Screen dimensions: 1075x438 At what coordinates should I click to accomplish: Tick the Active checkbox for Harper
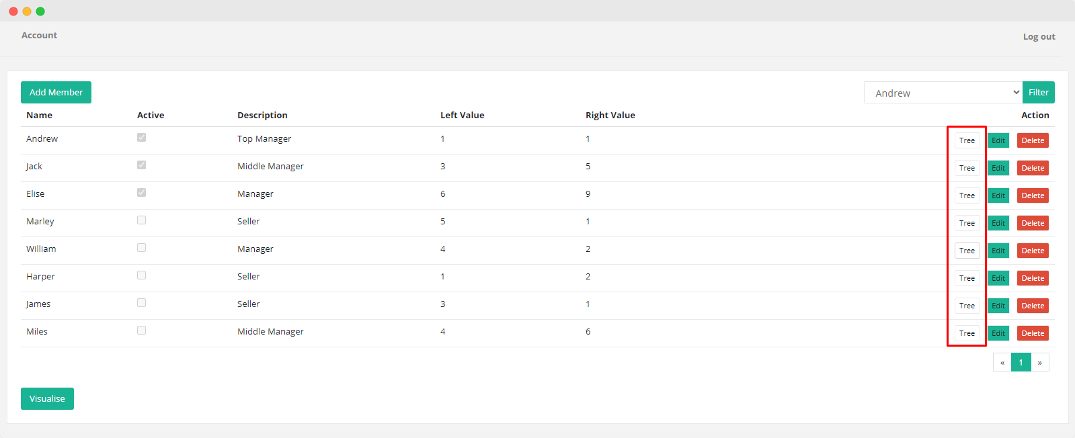[x=141, y=275]
